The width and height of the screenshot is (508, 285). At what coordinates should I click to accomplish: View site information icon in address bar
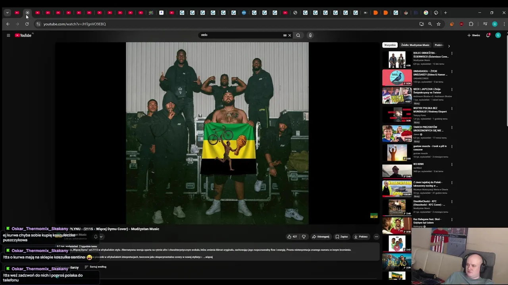tap(38, 24)
